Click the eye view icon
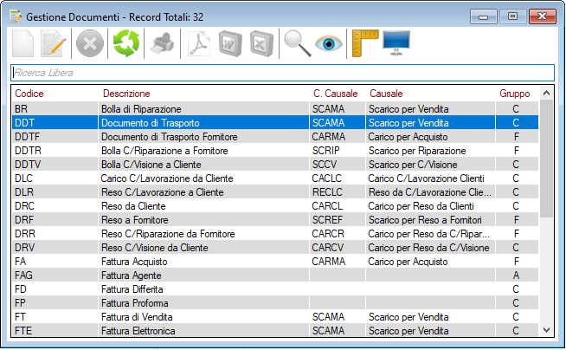Viewport: 566px width, 350px height. (x=330, y=43)
